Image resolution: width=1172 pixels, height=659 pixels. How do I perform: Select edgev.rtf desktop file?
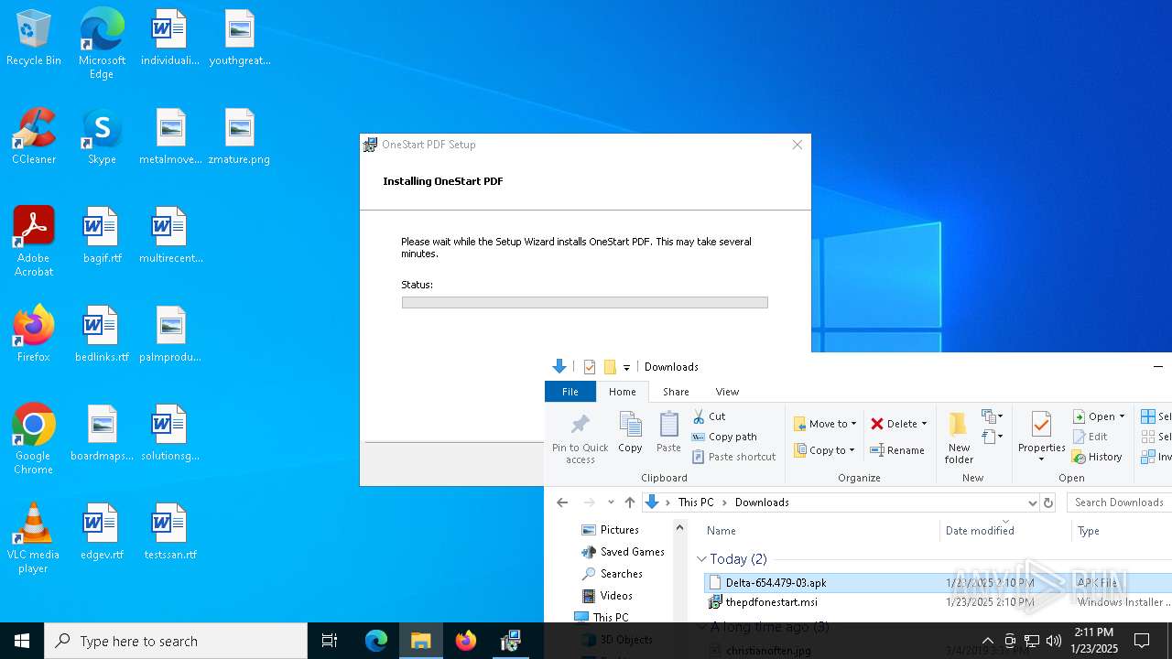coord(102,532)
